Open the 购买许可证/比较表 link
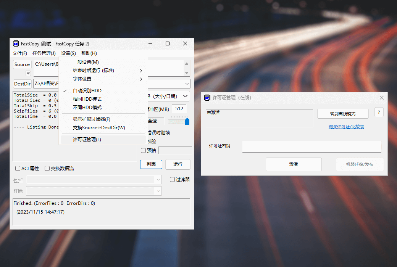Screen dimensions: 397x267 coord(346,127)
